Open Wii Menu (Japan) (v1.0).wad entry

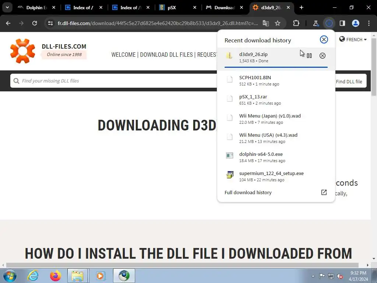tap(276, 119)
